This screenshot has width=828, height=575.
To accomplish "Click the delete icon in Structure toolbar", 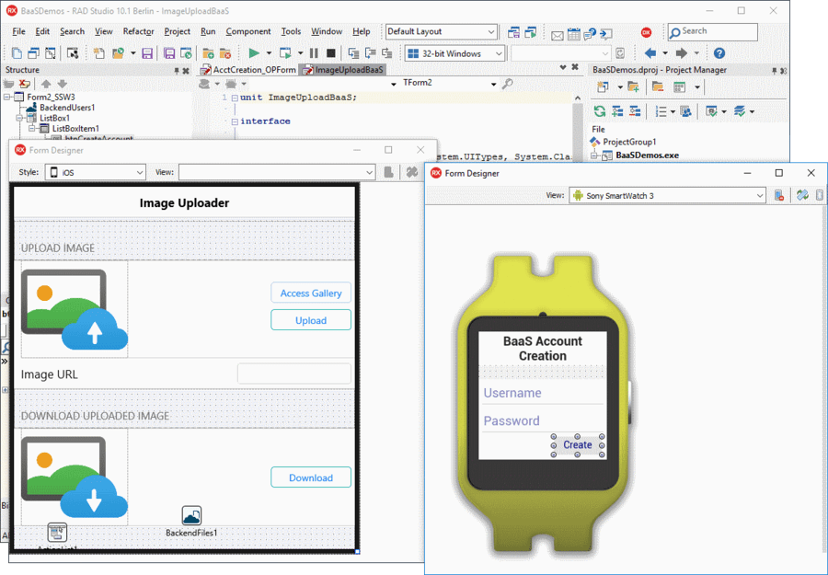I will [24, 84].
